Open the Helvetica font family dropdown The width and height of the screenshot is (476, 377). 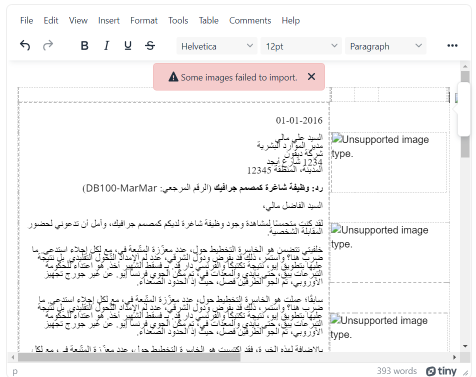pyautogui.click(x=217, y=46)
